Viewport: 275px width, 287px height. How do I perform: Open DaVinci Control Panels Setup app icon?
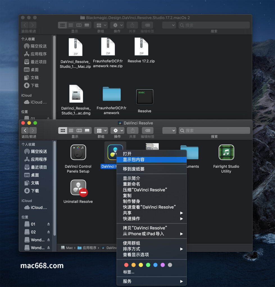(78, 152)
